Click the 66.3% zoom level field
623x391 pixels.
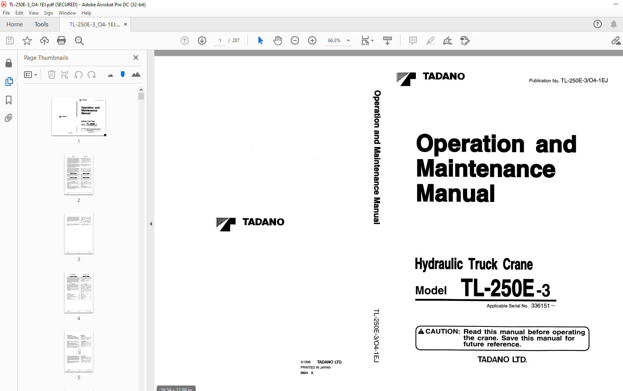click(x=334, y=41)
